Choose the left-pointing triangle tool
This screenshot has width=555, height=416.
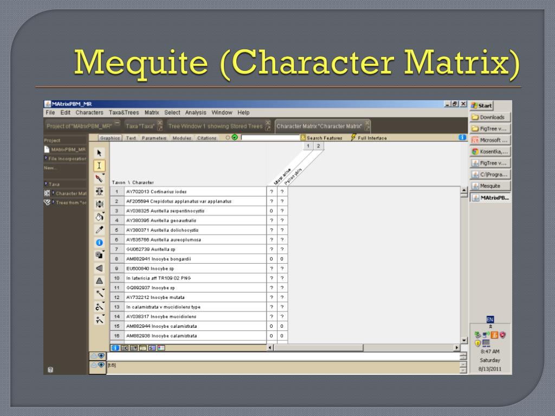pos(99,268)
